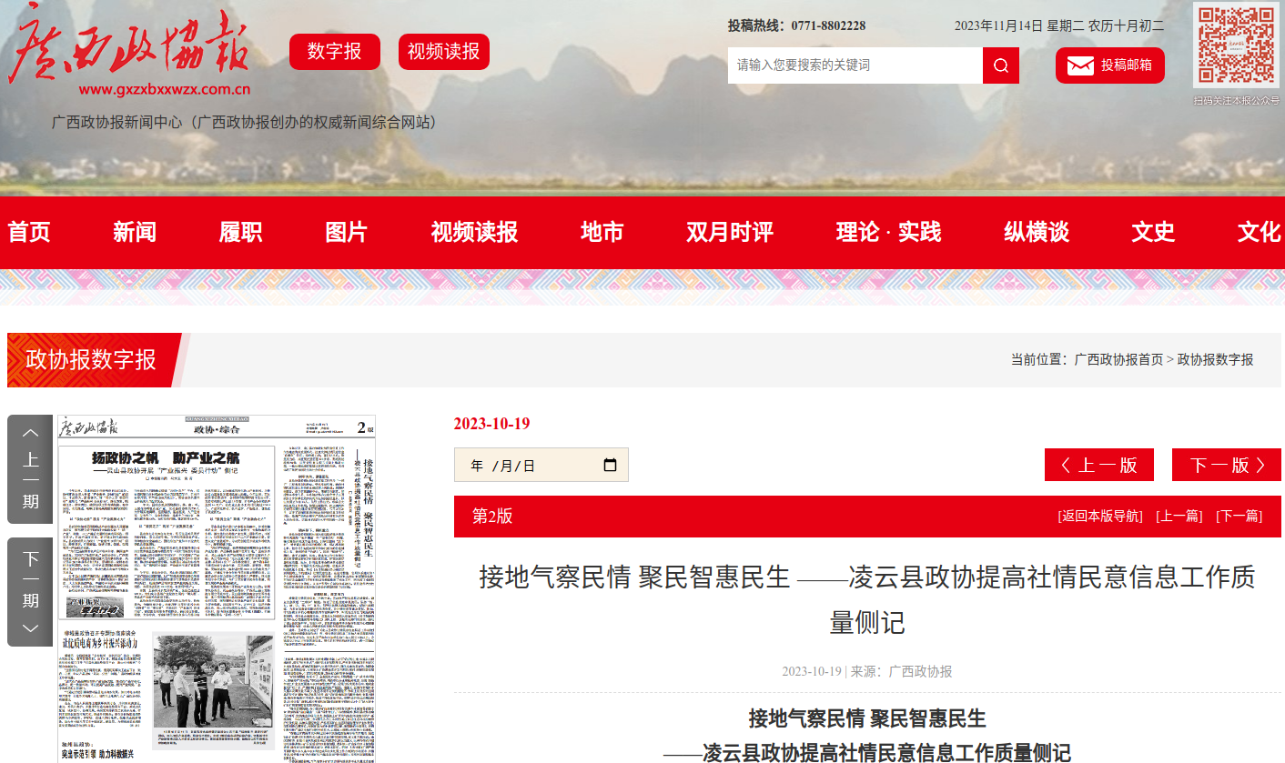Click the date input field 年/月/日
This screenshot has height=763, width=1285.
tap(541, 465)
